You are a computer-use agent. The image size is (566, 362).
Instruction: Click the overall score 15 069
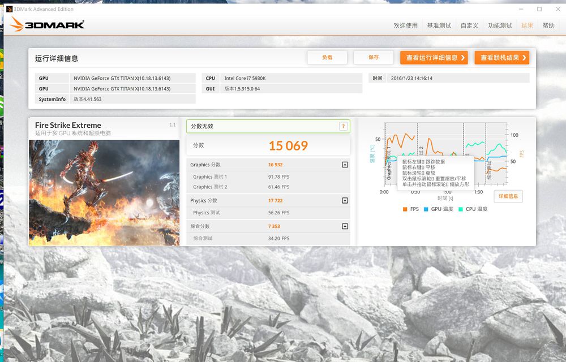288,146
